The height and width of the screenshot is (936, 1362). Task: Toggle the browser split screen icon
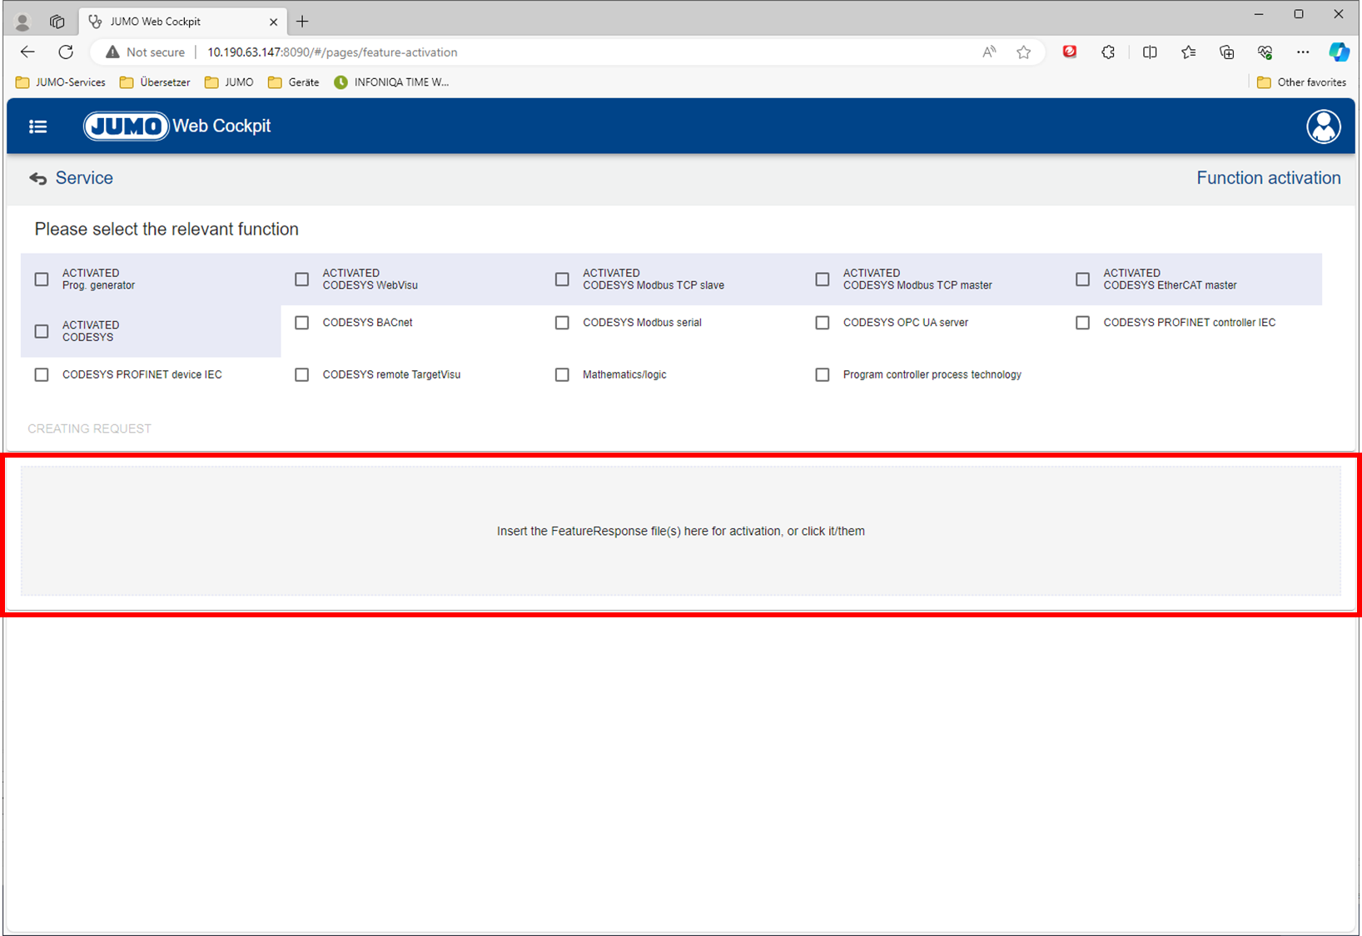pyautogui.click(x=1150, y=52)
